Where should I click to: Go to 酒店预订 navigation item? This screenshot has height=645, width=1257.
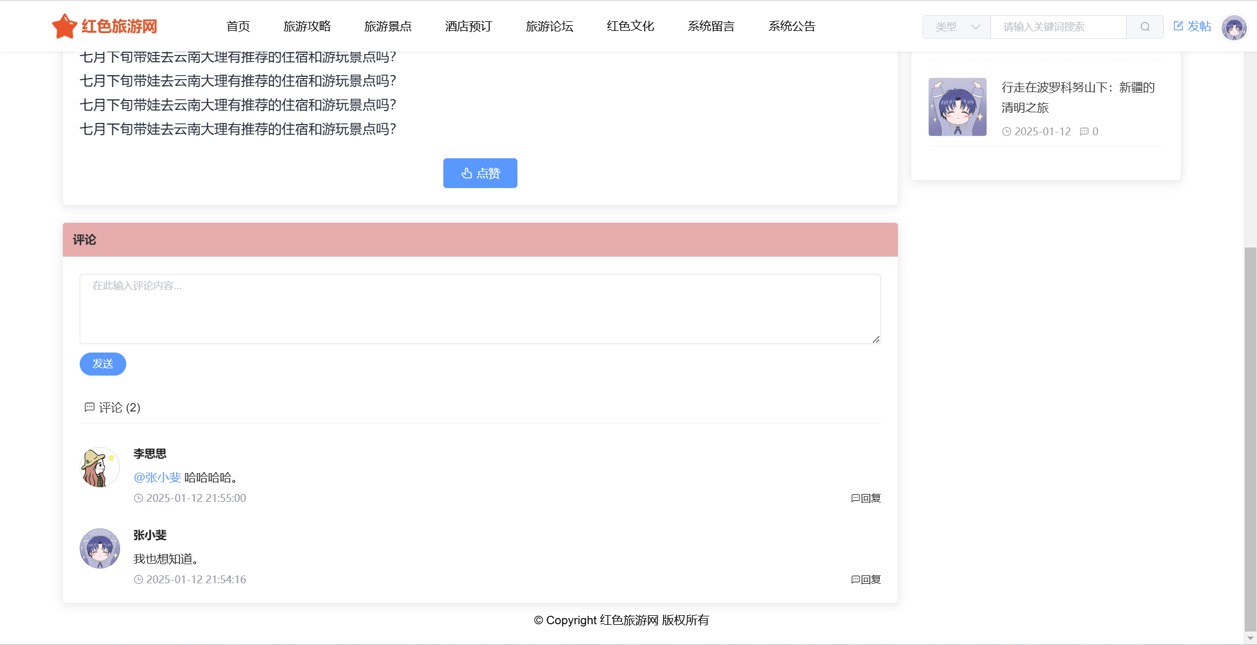[469, 26]
